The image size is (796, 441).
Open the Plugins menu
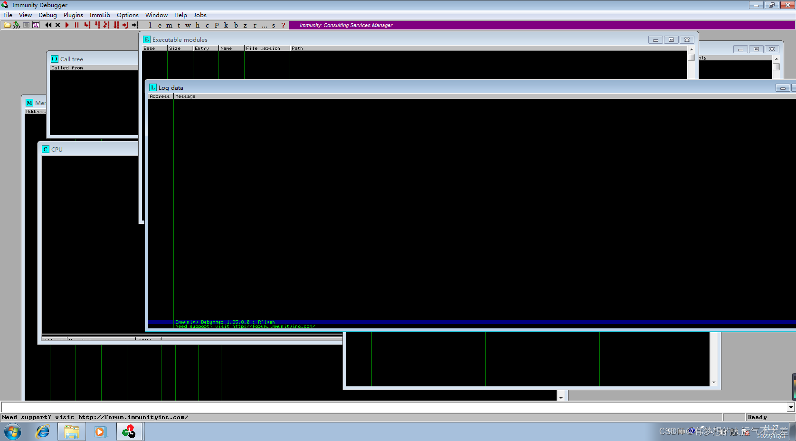[x=73, y=15]
